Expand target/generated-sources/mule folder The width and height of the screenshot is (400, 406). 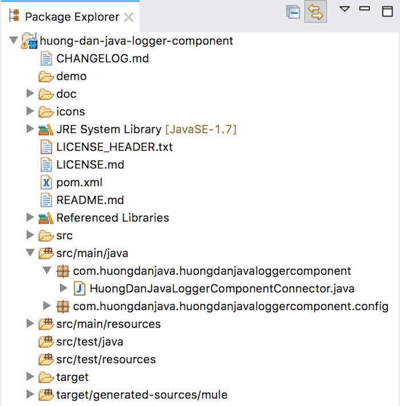click(30, 394)
